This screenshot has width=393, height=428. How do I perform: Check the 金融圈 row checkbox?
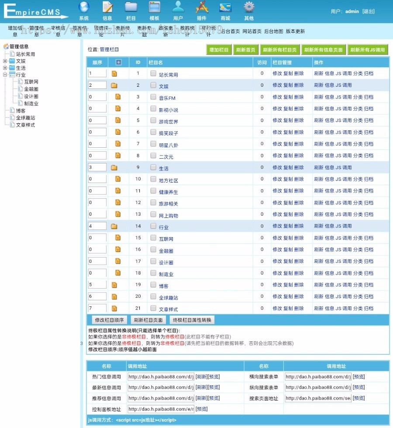tap(153, 249)
